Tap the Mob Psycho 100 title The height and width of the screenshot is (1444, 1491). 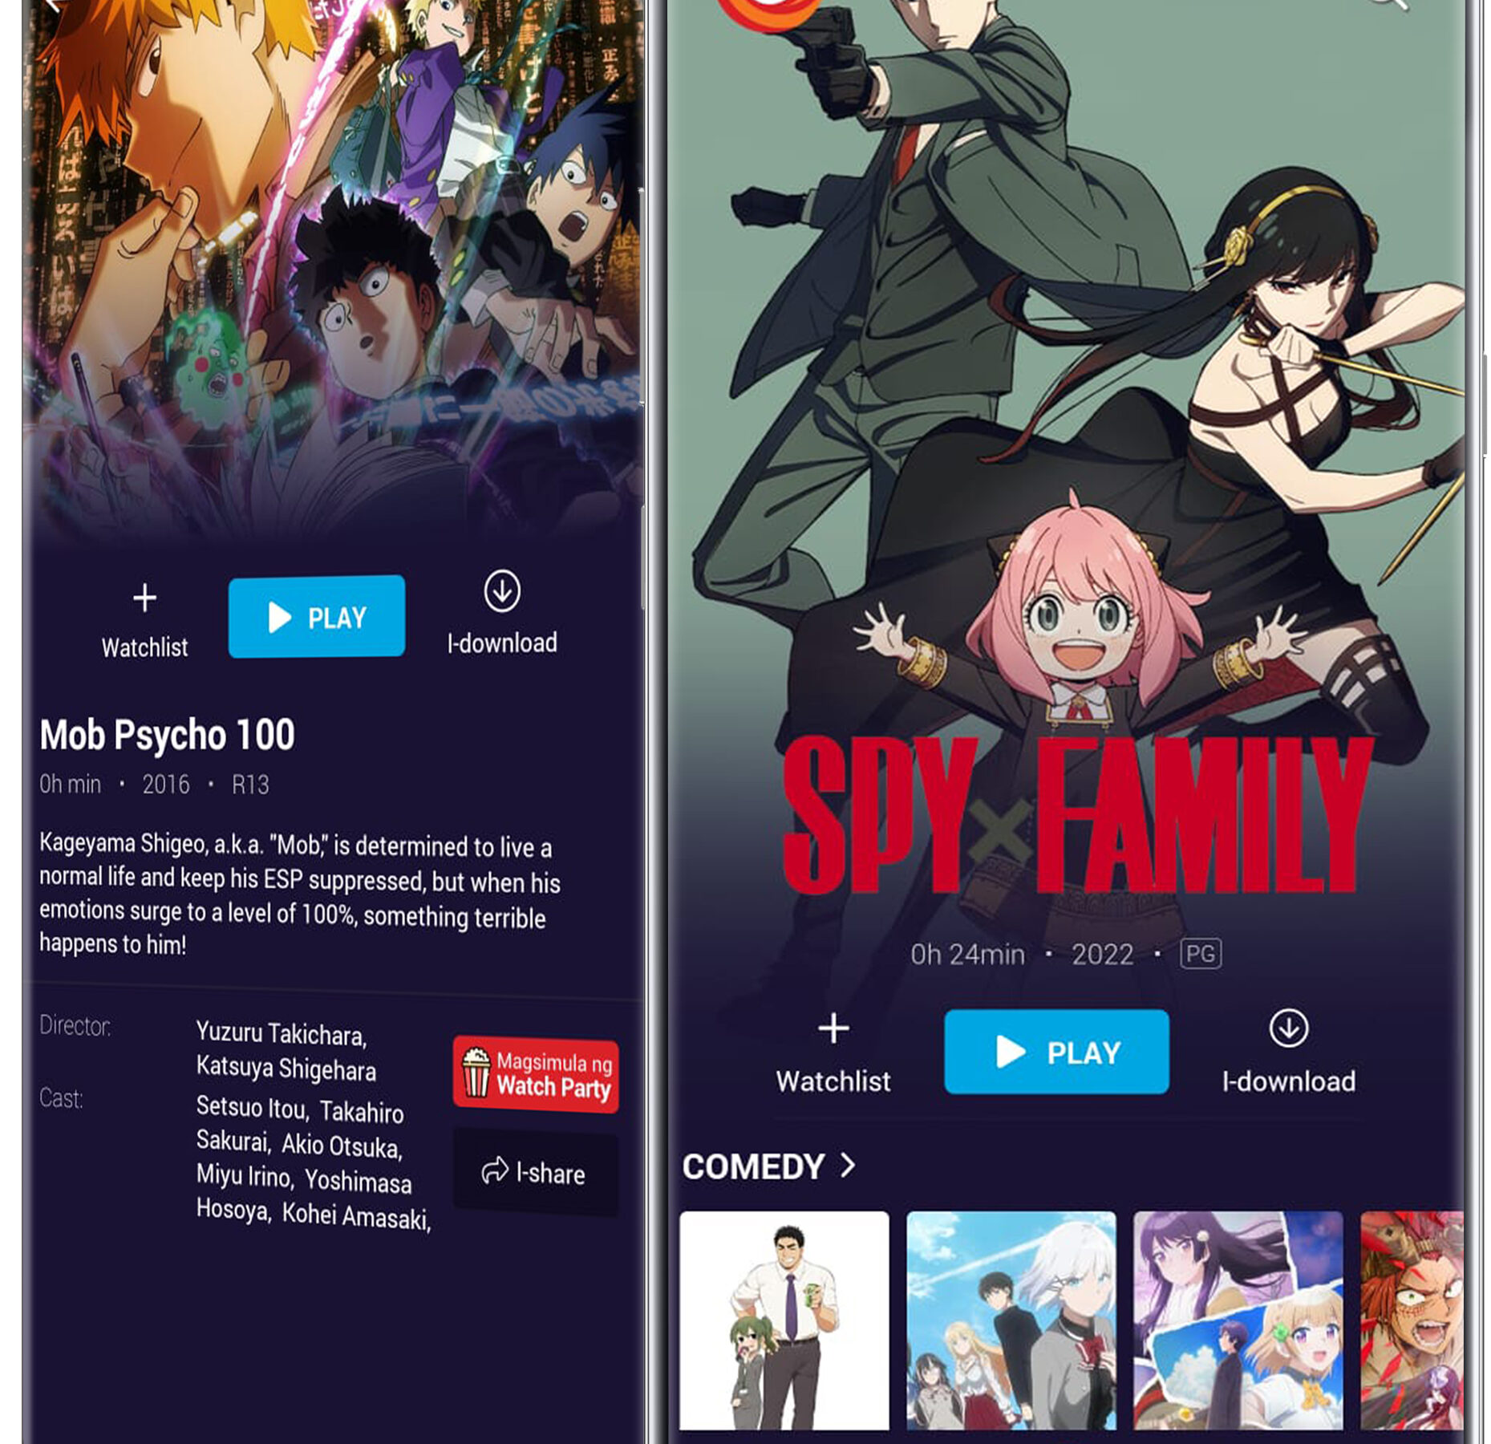pos(168,735)
